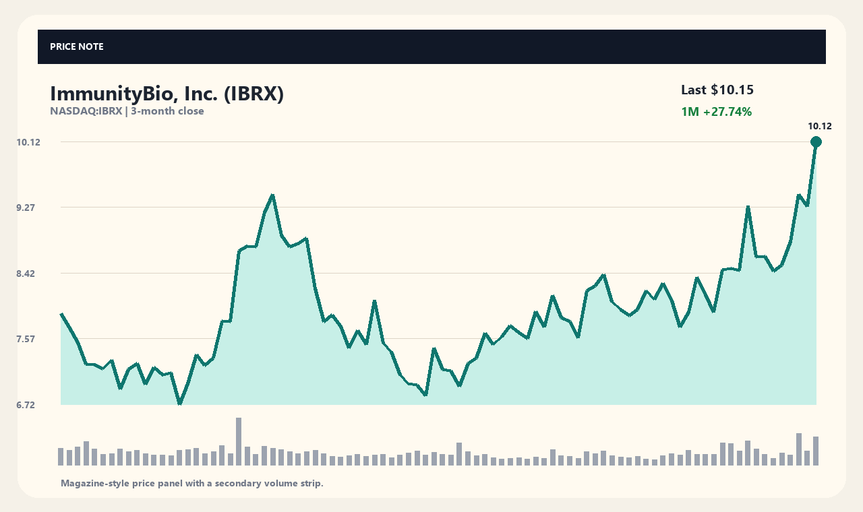Click the tallest volume bar in the strip
The height and width of the screenshot is (512, 863).
coord(239,441)
